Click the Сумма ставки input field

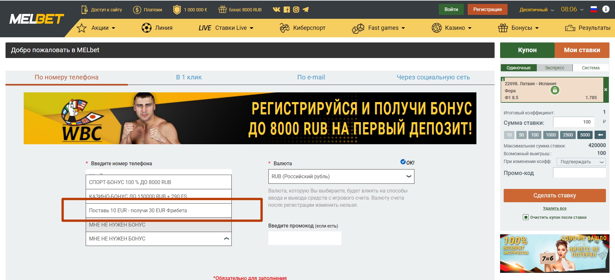(573, 122)
